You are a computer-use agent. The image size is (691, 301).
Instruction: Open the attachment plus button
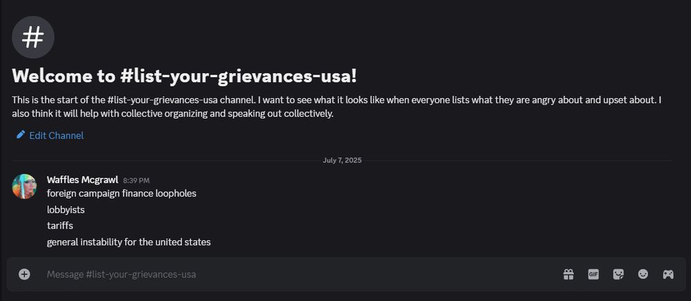(x=24, y=275)
